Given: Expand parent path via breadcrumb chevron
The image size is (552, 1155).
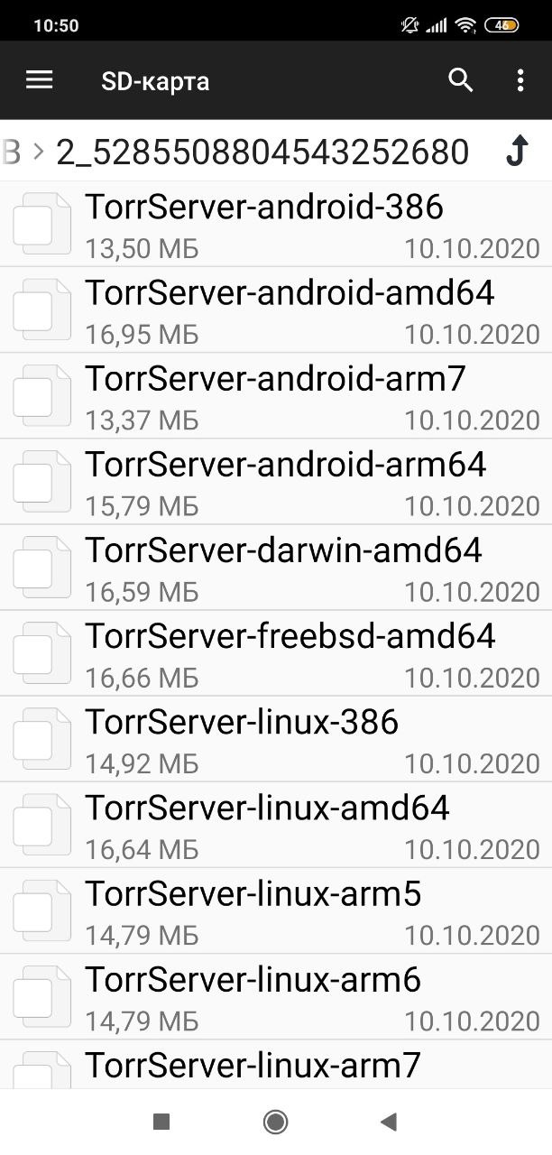Looking at the screenshot, I should click(x=38, y=152).
